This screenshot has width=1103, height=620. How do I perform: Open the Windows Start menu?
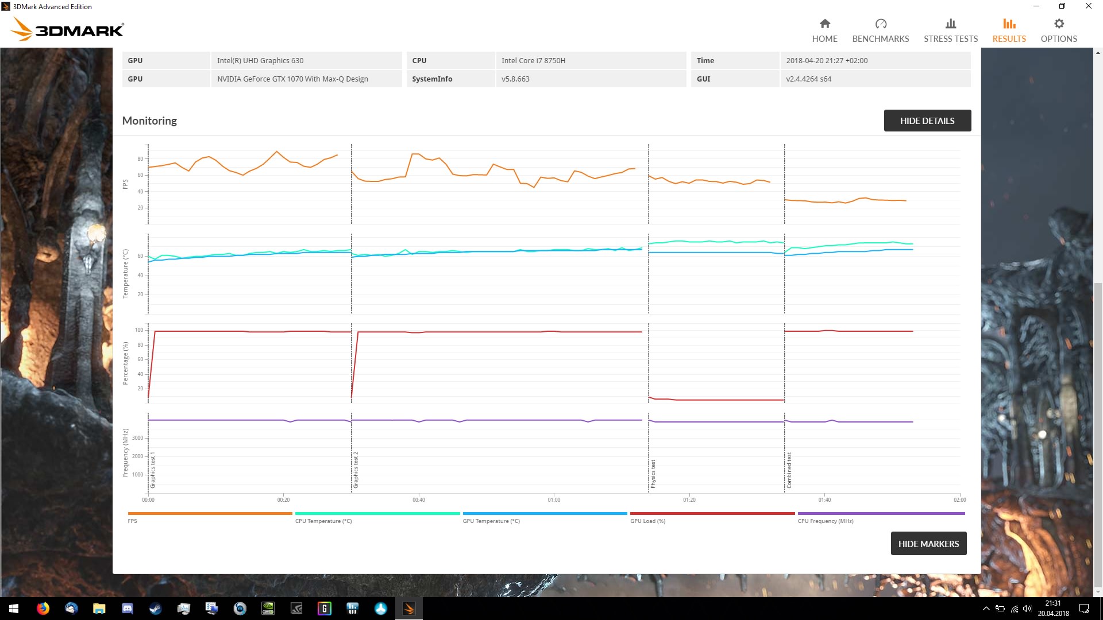[14, 609]
